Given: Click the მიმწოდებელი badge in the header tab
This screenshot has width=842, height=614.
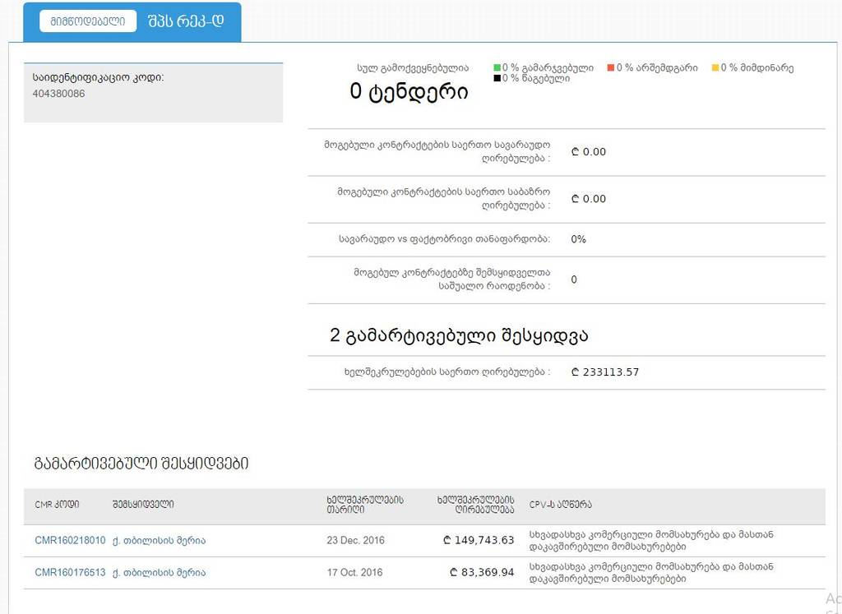Looking at the screenshot, I should click(x=88, y=21).
